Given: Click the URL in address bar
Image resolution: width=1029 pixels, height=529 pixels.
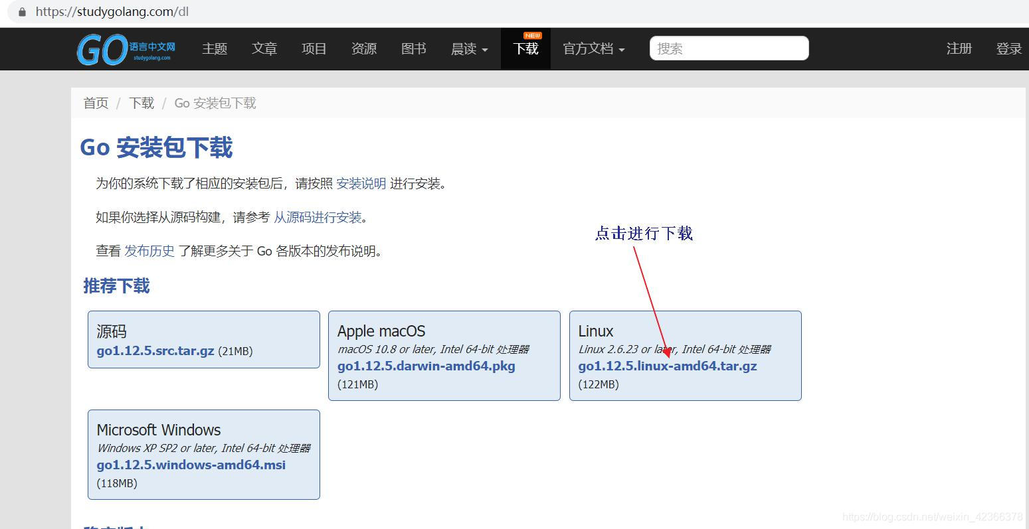Looking at the screenshot, I should point(112,12).
